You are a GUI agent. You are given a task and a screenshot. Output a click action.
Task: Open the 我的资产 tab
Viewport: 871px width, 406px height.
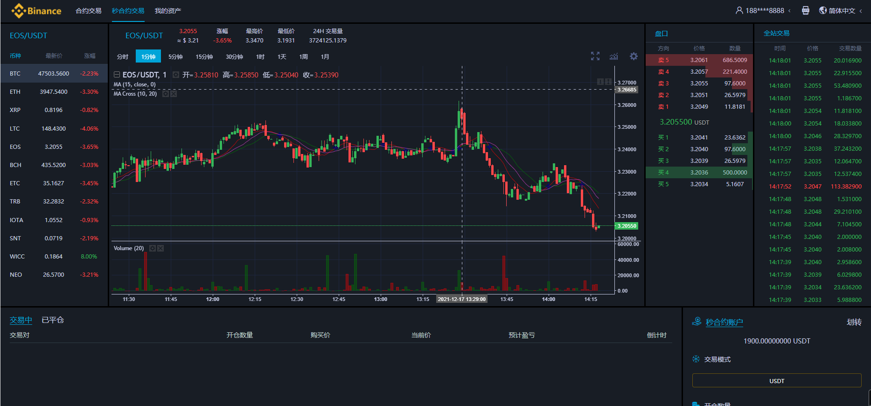click(x=168, y=11)
